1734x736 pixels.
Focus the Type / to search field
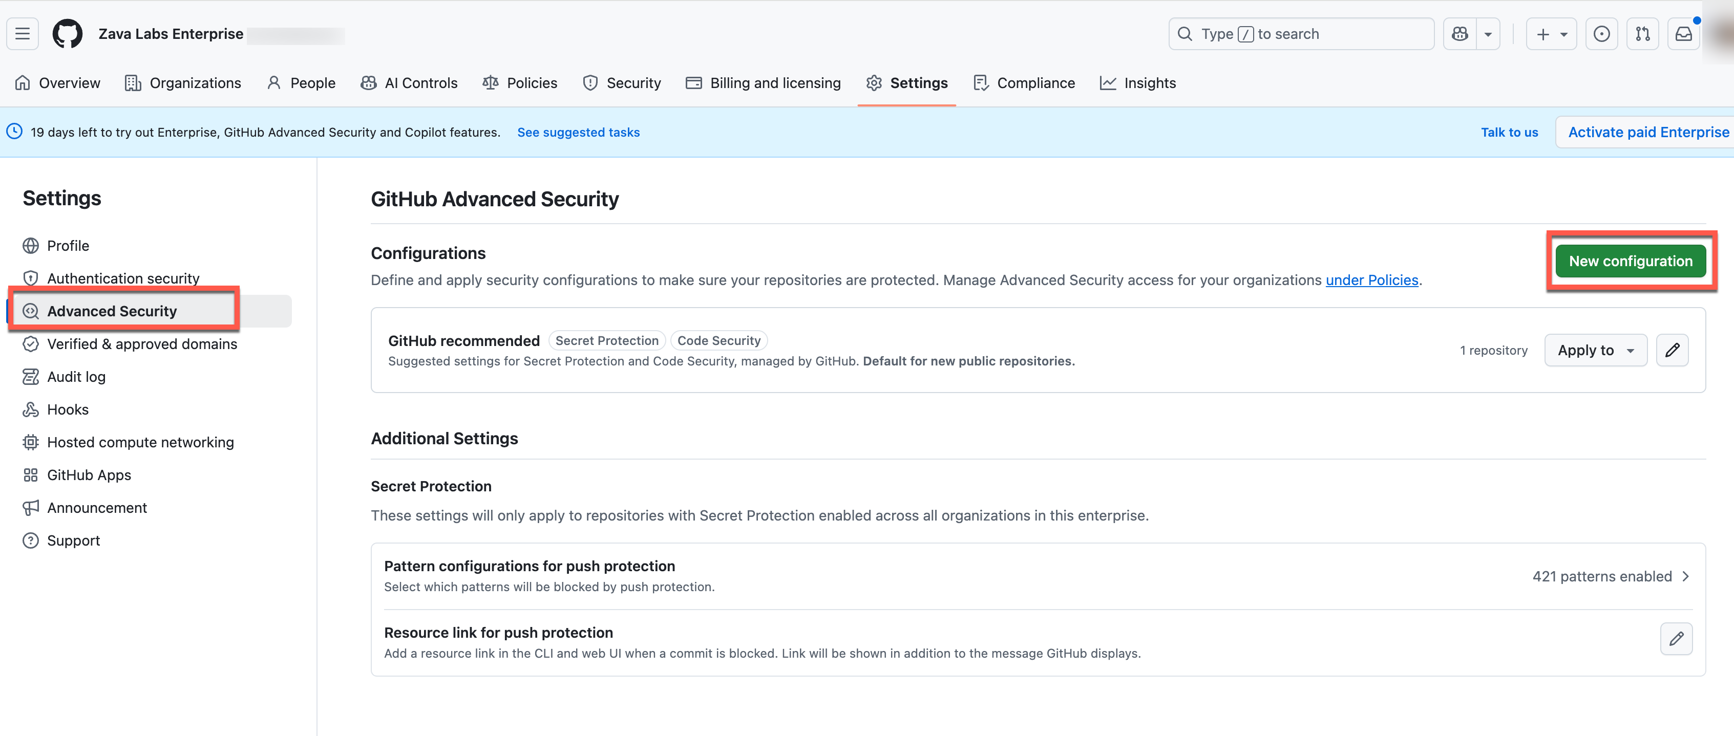pyautogui.click(x=1301, y=34)
